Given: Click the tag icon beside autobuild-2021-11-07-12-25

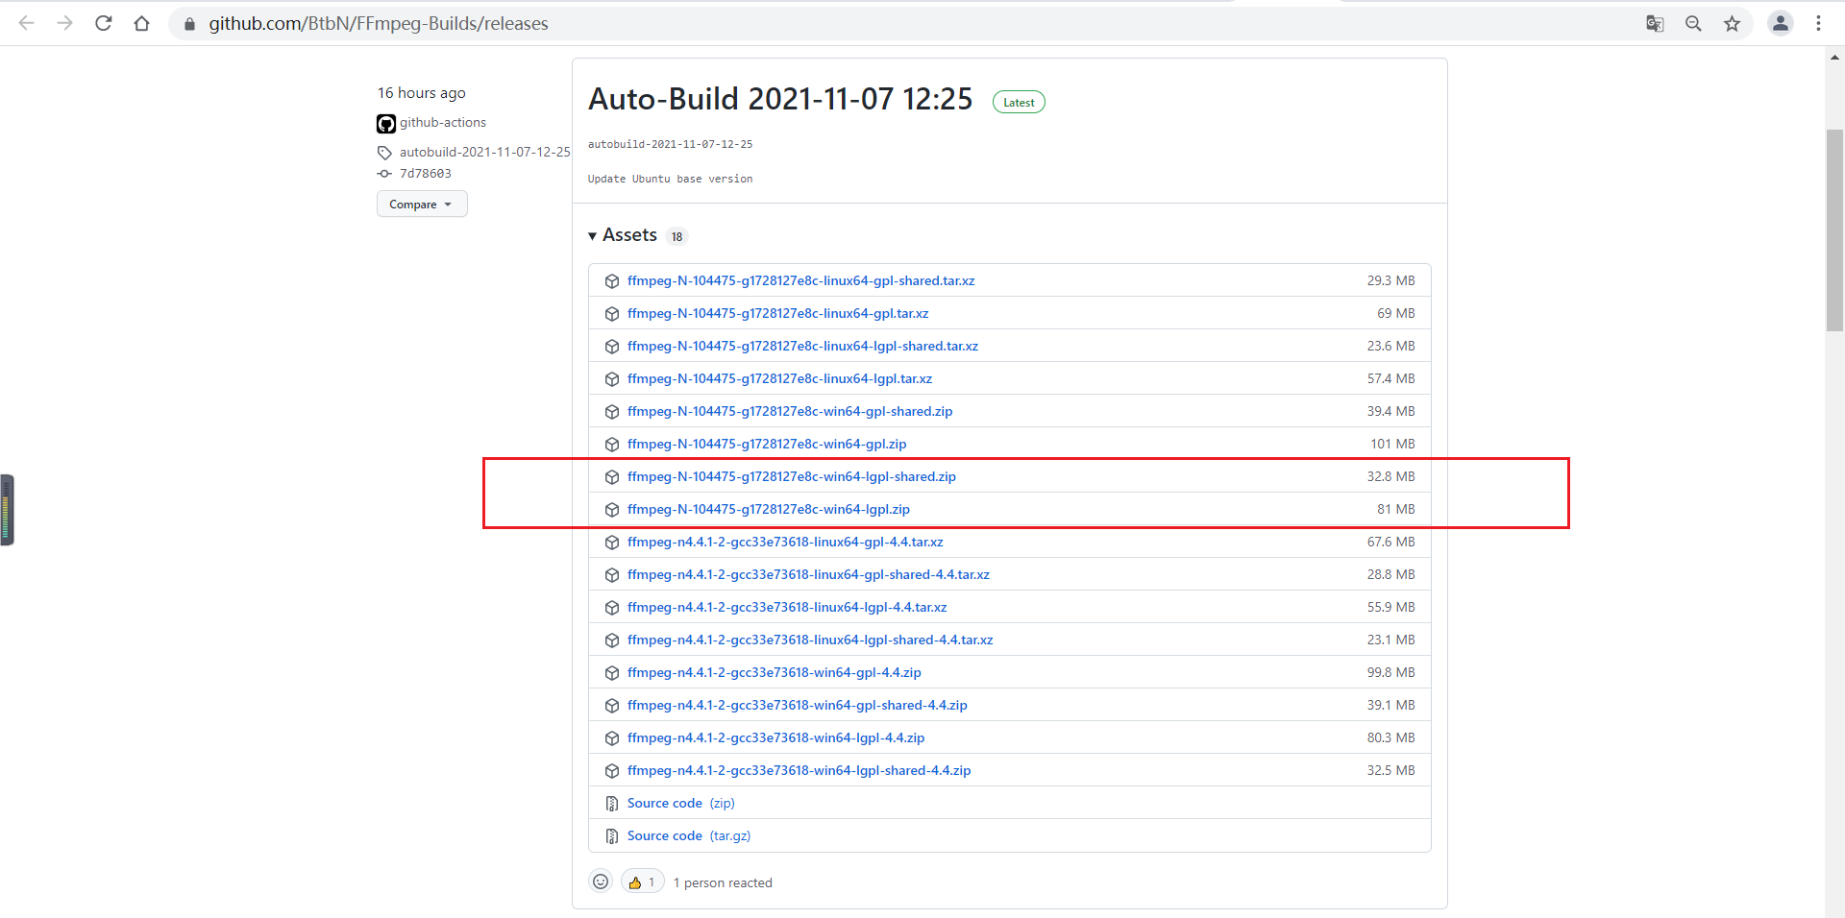Looking at the screenshot, I should click(384, 153).
